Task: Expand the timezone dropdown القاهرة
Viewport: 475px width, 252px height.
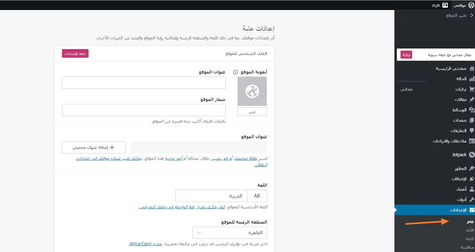Action: coord(230,233)
